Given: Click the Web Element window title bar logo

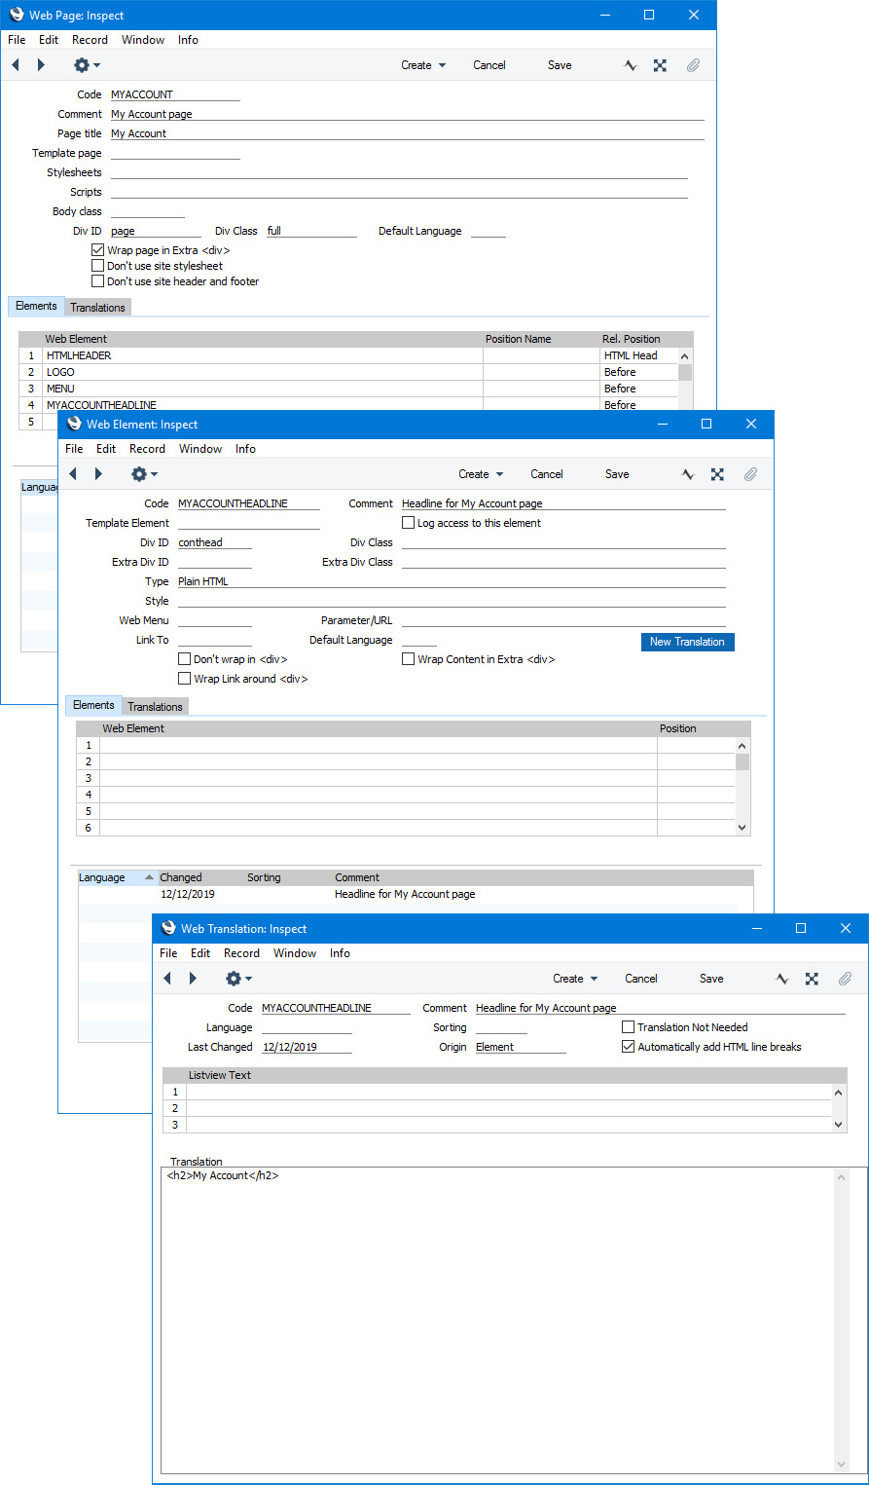Looking at the screenshot, I should (74, 425).
